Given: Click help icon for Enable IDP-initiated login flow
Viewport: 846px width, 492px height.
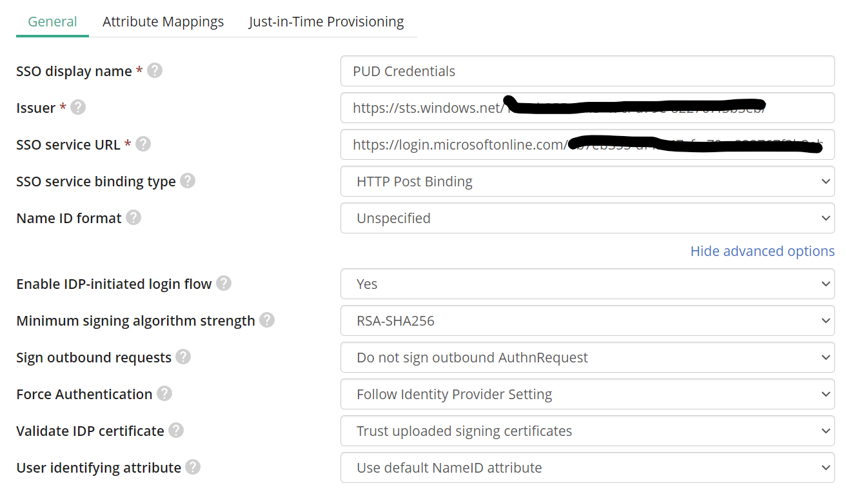Looking at the screenshot, I should pyautogui.click(x=224, y=283).
